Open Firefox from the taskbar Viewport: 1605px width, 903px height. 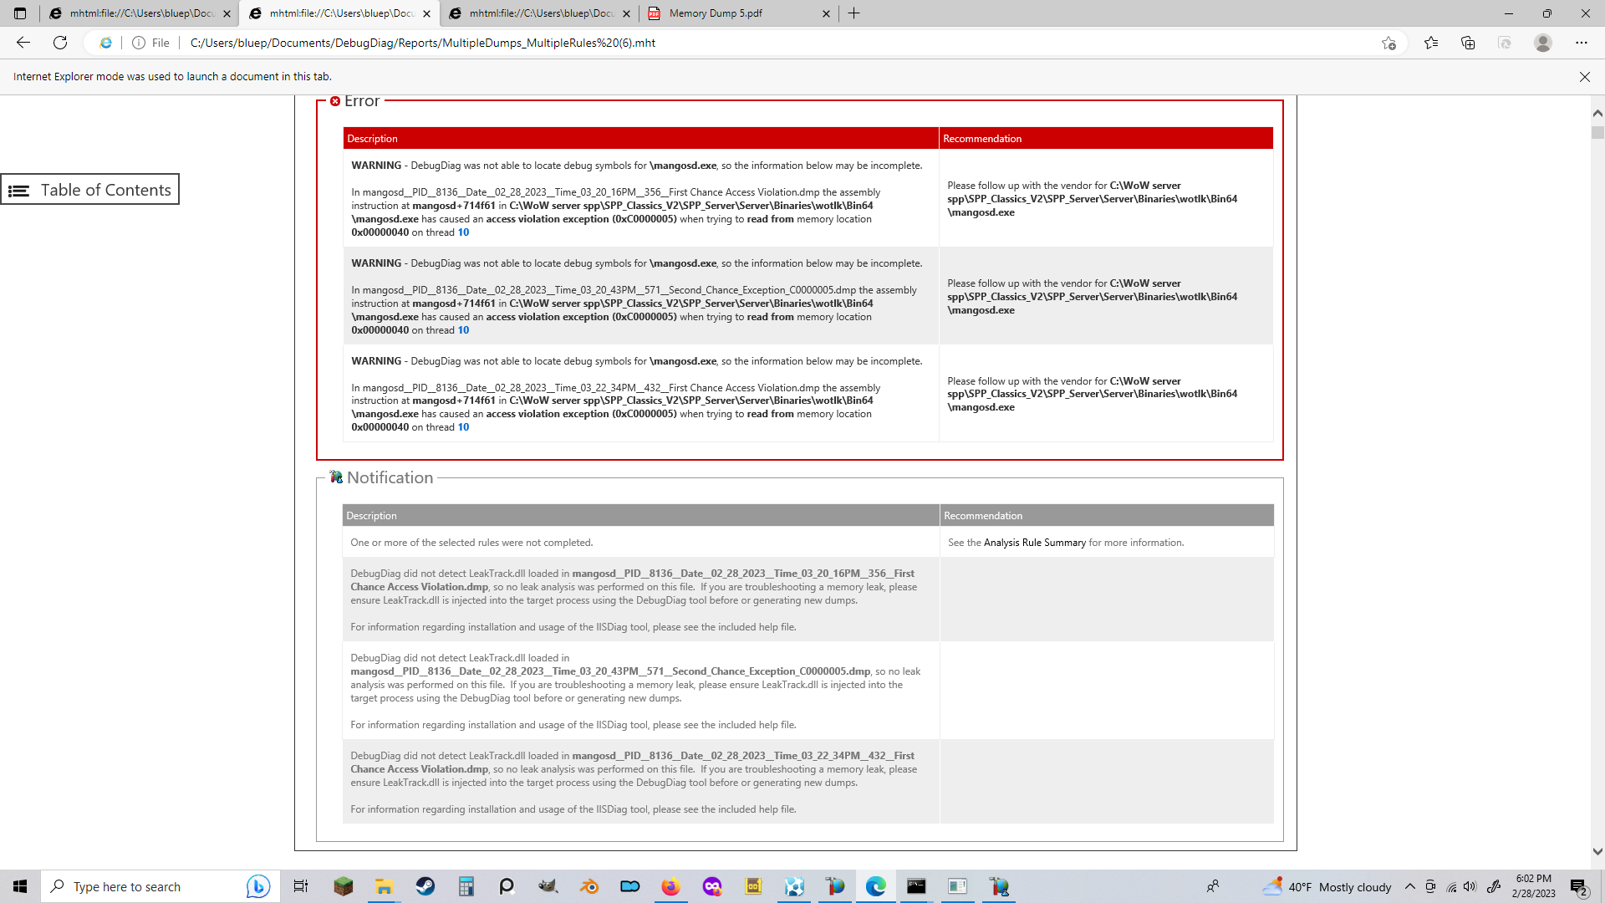(671, 886)
